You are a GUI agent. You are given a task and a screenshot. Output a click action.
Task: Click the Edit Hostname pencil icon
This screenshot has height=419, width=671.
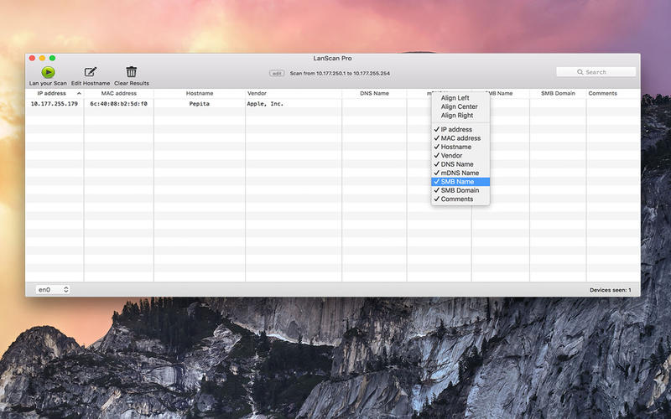pos(90,72)
